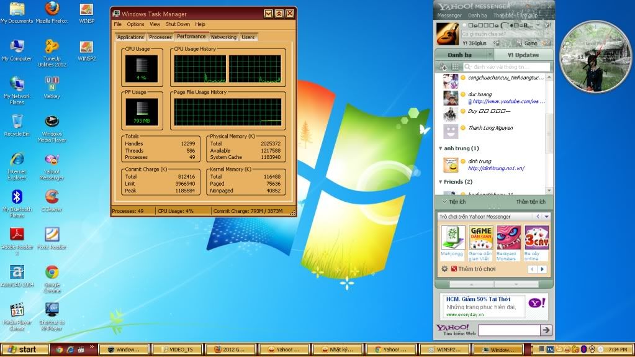Open dinhtrung.no1.vn link
Image resolution: width=635 pixels, height=357 pixels.
(x=496, y=169)
